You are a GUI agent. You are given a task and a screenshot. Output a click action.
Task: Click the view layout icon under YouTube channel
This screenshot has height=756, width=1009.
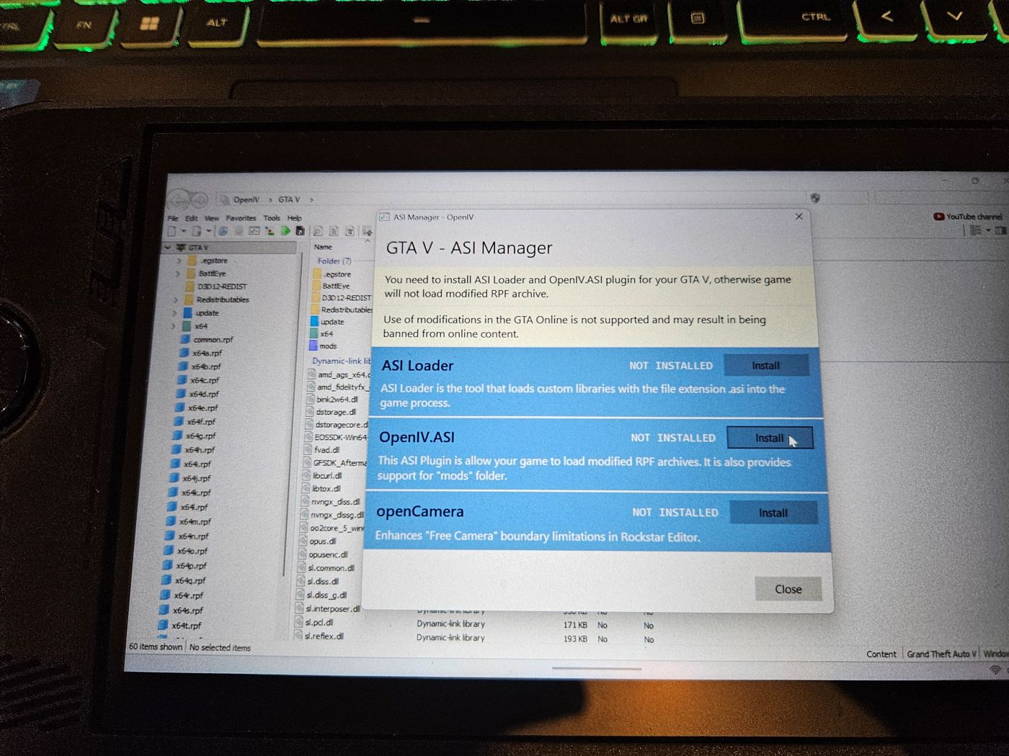pyautogui.click(x=975, y=230)
